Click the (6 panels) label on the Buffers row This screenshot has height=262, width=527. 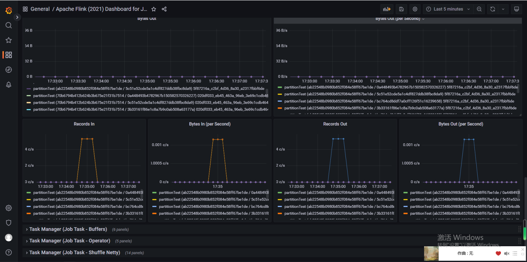click(x=120, y=229)
